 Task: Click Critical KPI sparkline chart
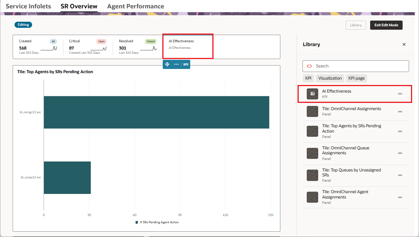(x=99, y=48)
